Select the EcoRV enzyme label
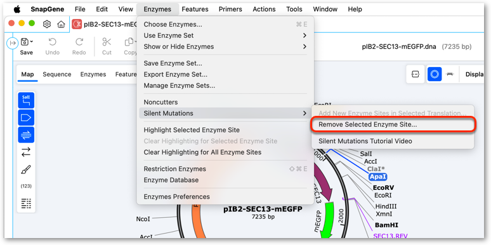This screenshot has width=491, height=245. [384, 188]
